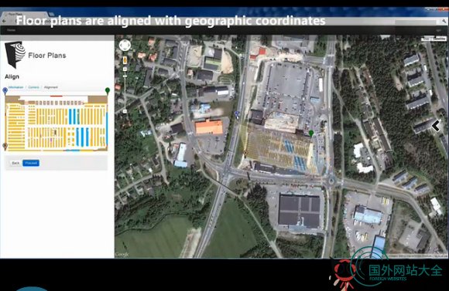Viewport: 449px width, 291px height.
Task: Select the blue marker on the satellite map
Action: [237, 115]
